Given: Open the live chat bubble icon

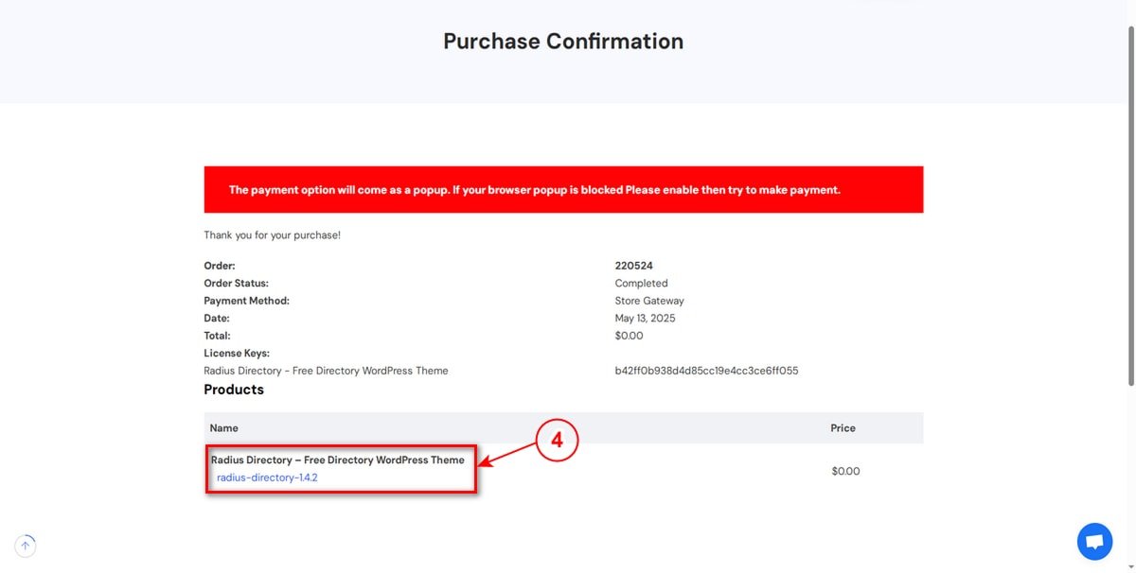Looking at the screenshot, I should [1094, 542].
